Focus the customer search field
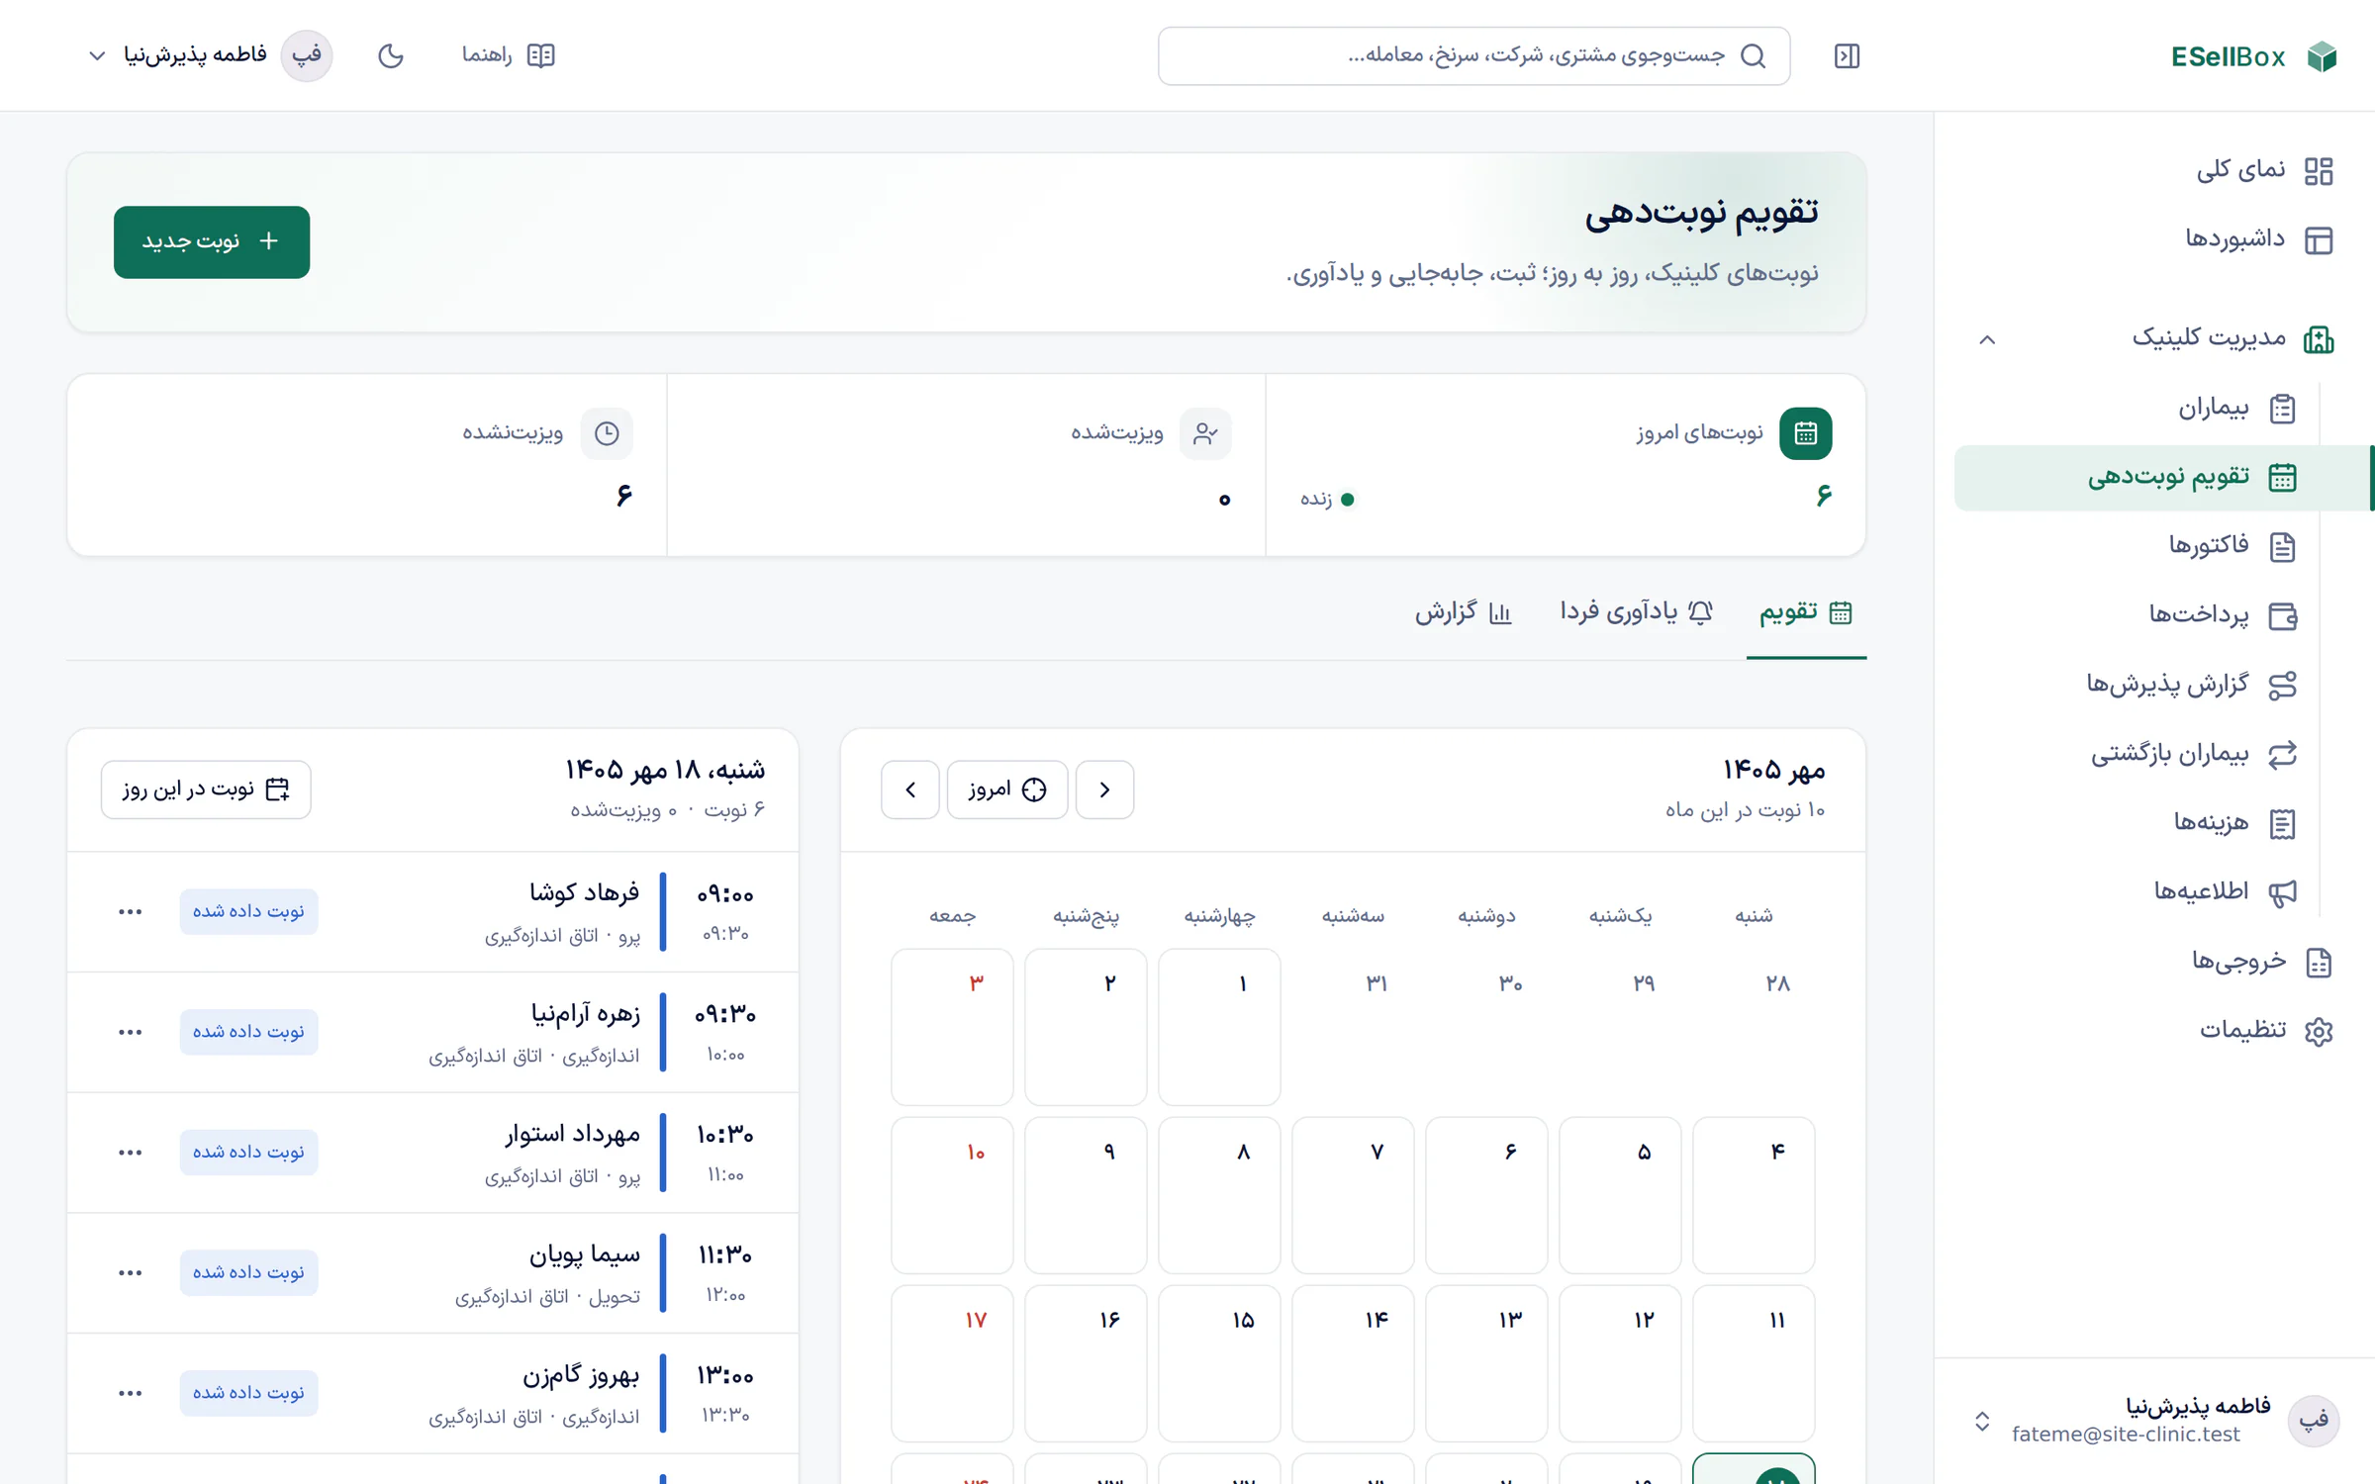This screenshot has width=2375, height=1484. [1473, 55]
